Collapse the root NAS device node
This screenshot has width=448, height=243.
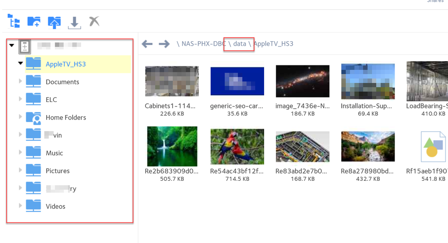tap(12, 45)
